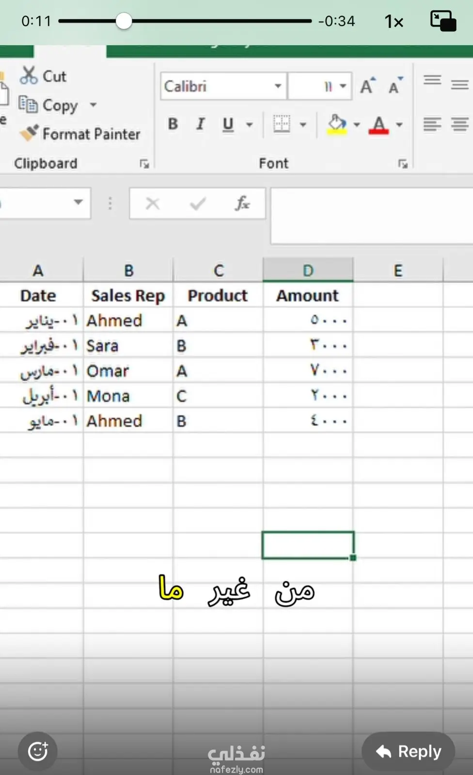Screen dimensions: 473x775
Task: Click the emoji reaction icon
Action: (x=38, y=751)
